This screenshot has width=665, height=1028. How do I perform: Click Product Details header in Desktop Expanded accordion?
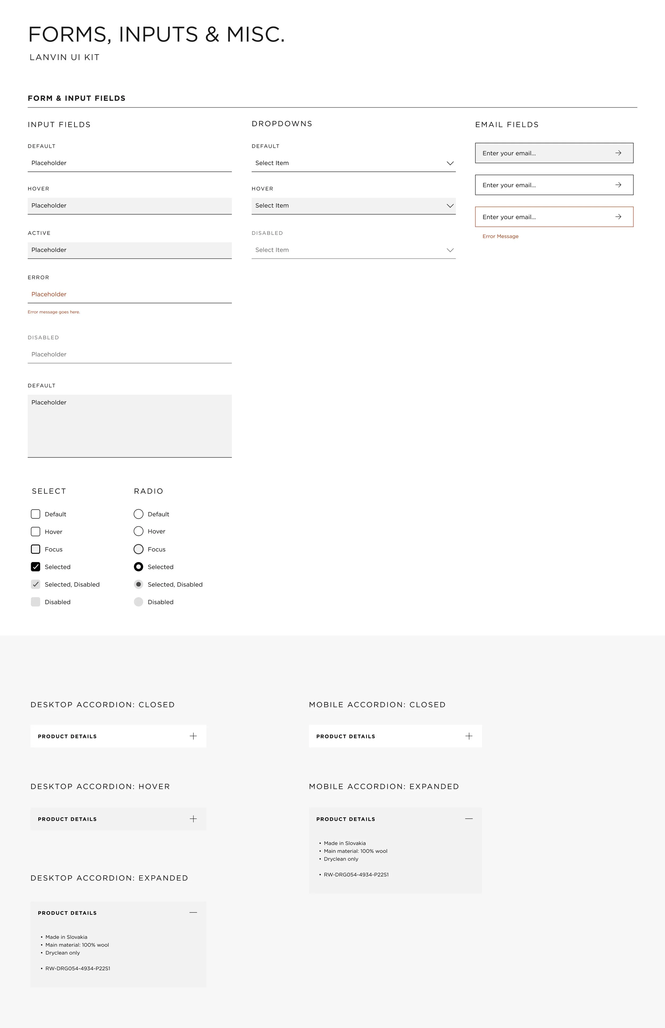pyautogui.click(x=67, y=913)
